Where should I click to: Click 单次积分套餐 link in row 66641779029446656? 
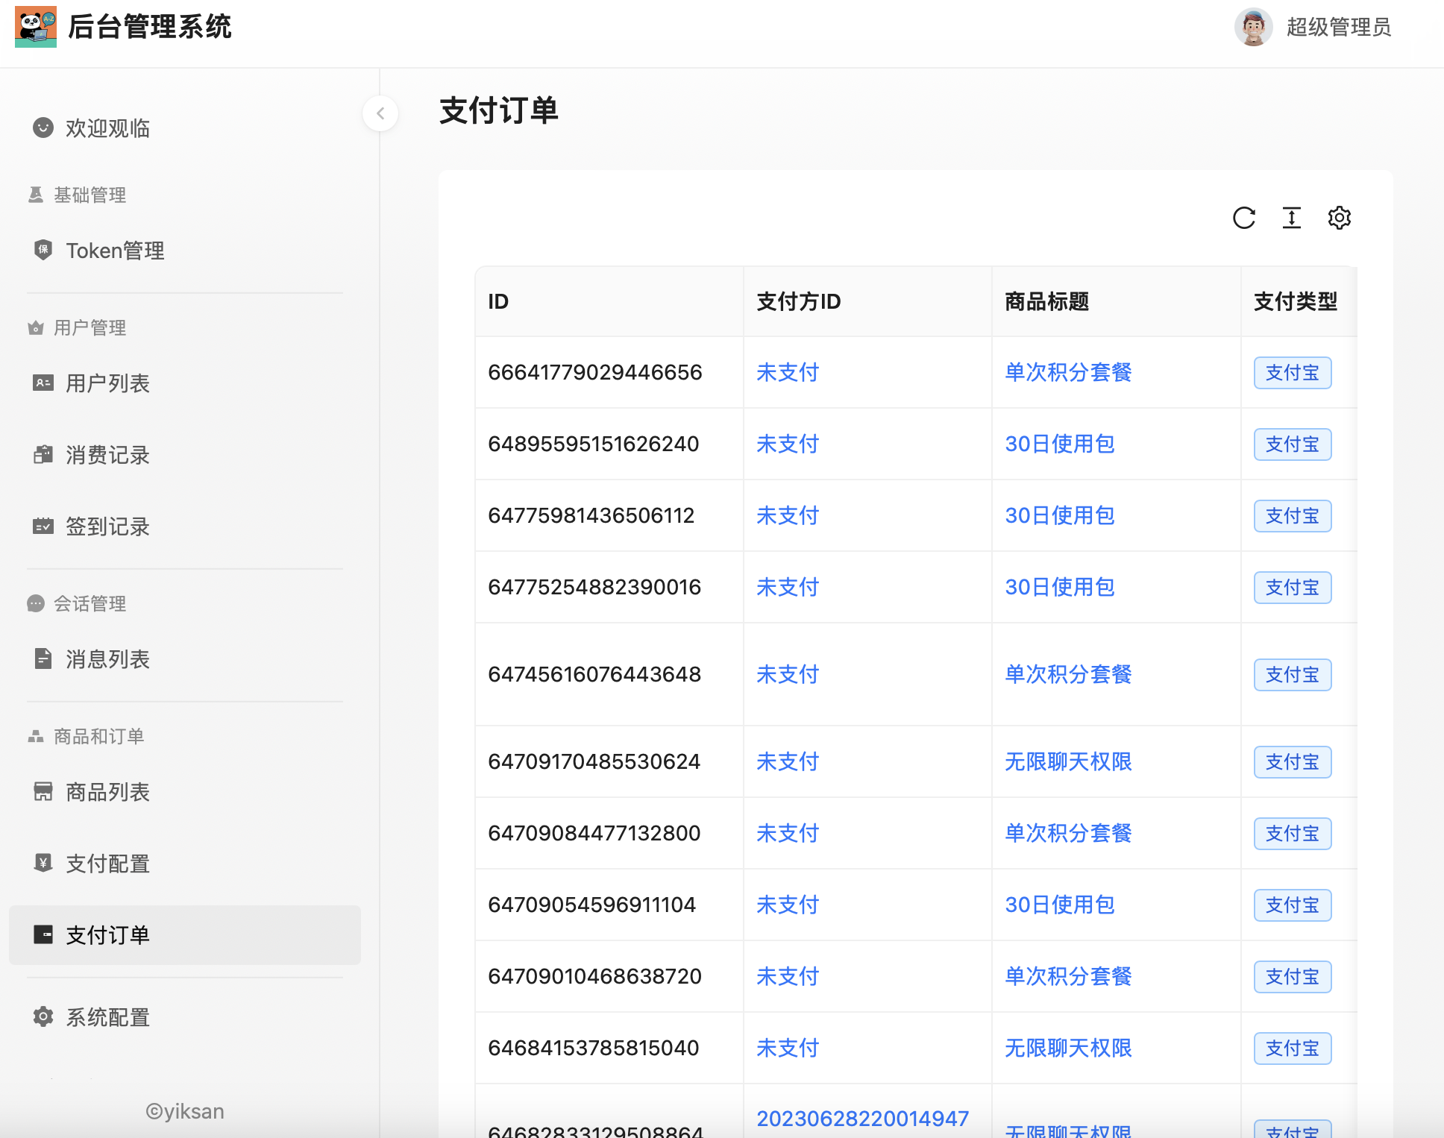(1068, 372)
